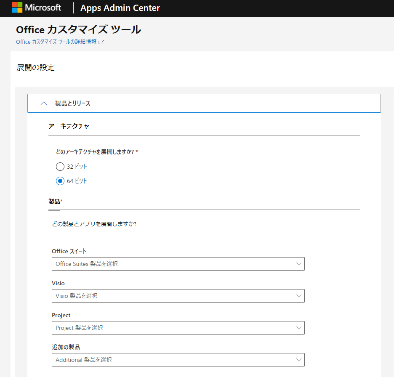Click the Microsoft wordmark in the header
Image resolution: width=394 pixels, height=377 pixels.
[42, 7]
